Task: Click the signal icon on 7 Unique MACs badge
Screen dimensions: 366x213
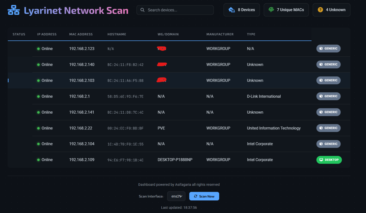Action: 271,10
